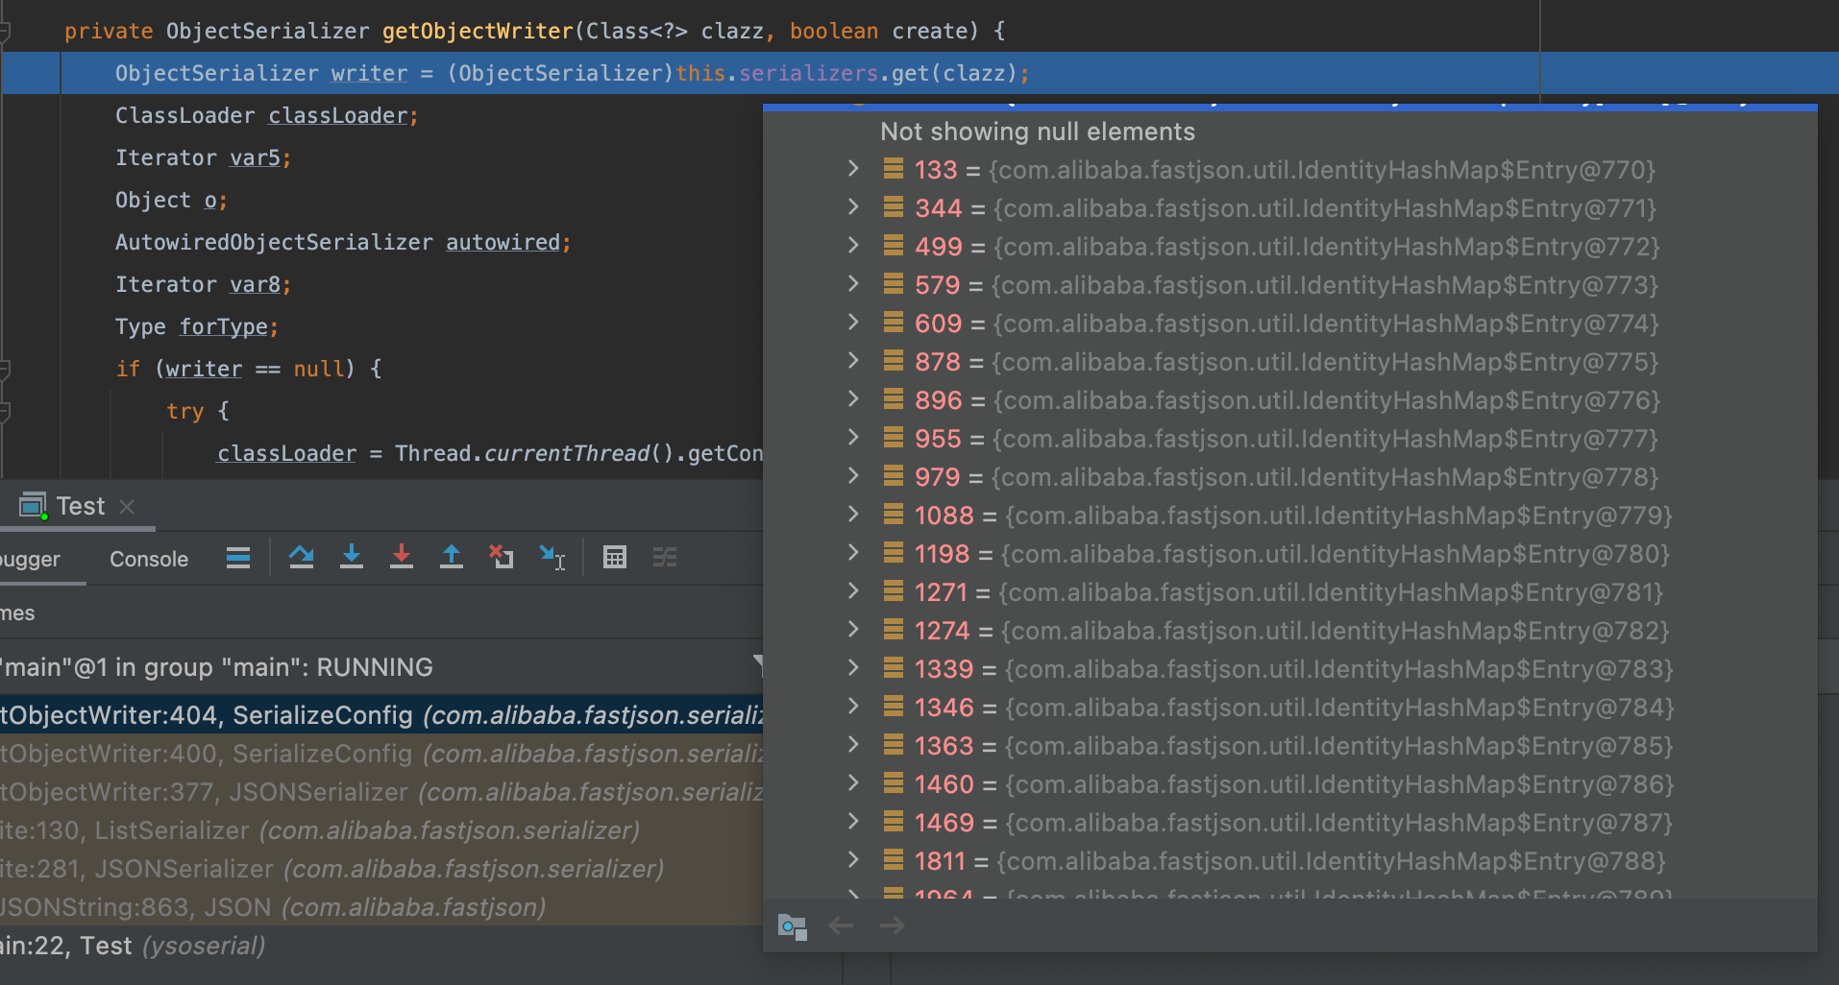The height and width of the screenshot is (985, 1839).
Task: Select the Test debug session tab
Action: (x=80, y=506)
